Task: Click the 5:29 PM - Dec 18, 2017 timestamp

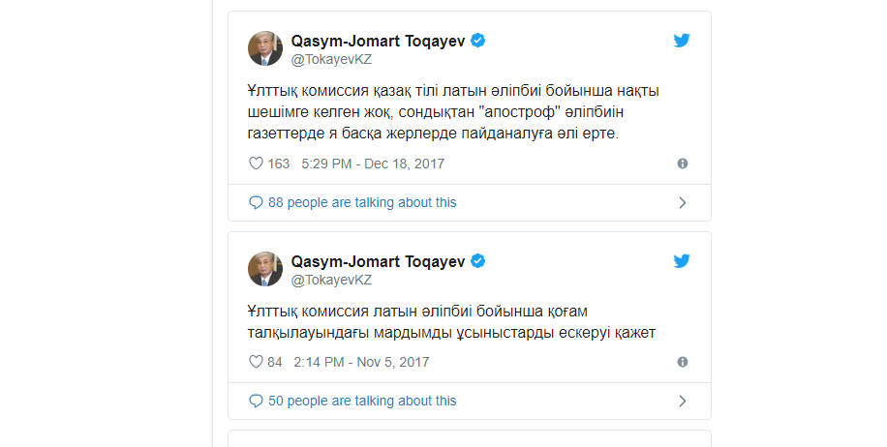Action: tap(373, 164)
